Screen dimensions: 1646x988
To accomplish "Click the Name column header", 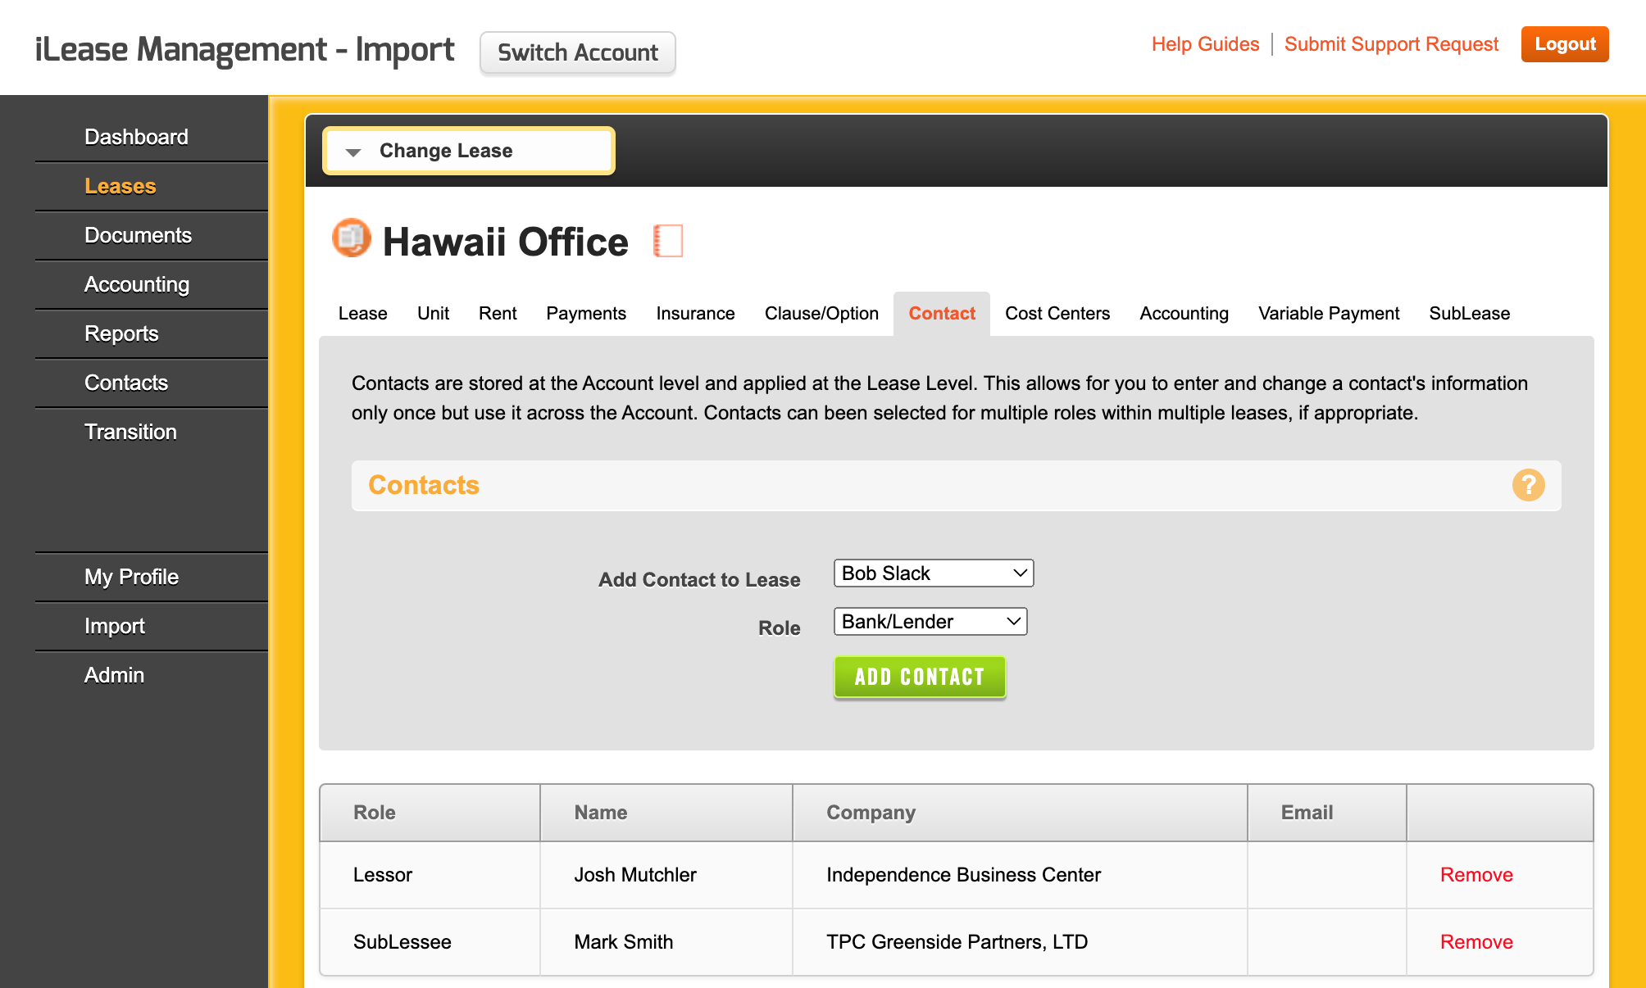I will pos(666,813).
